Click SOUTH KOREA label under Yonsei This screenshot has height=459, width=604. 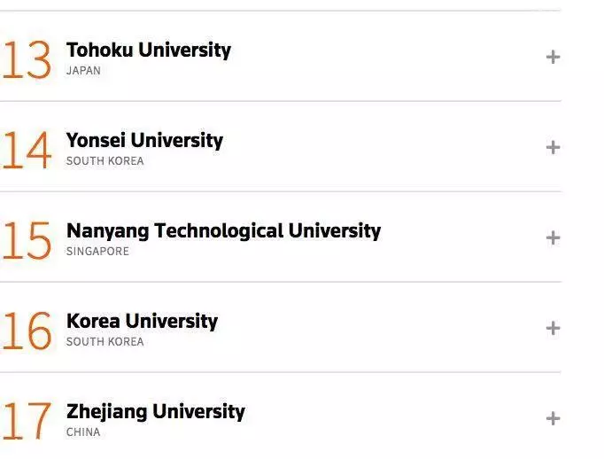pos(105,161)
